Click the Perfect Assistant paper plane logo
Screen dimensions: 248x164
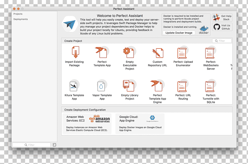pos(70,24)
